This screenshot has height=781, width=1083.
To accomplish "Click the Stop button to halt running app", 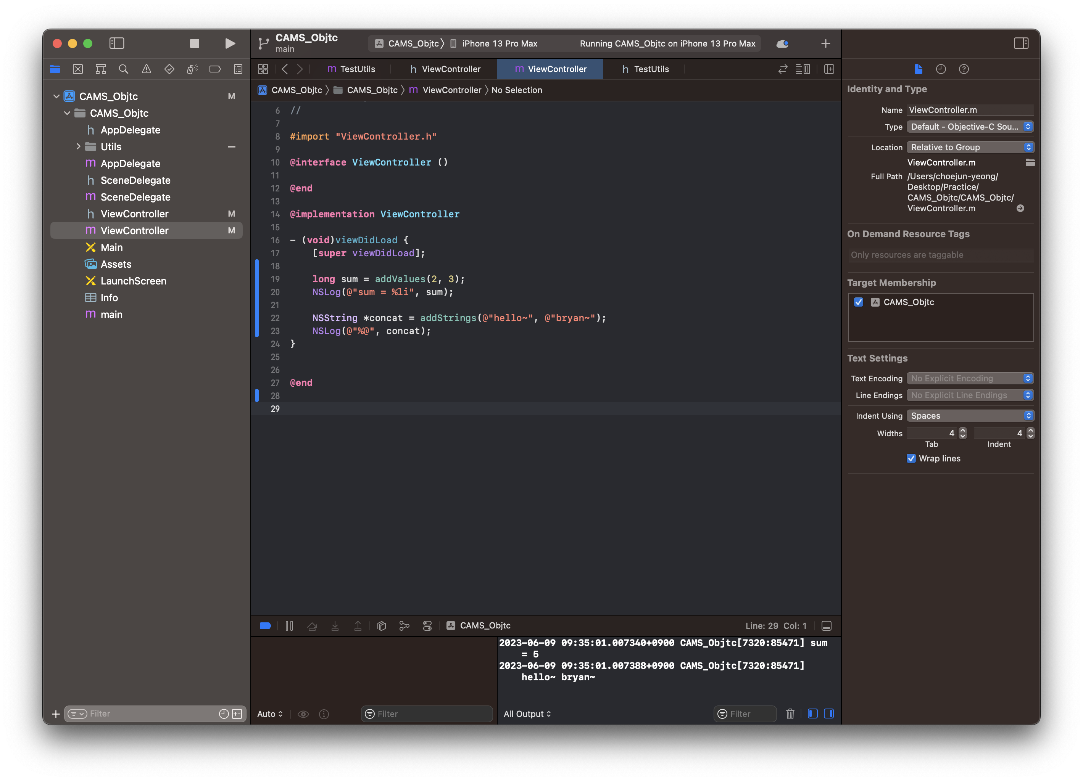I will 194,43.
